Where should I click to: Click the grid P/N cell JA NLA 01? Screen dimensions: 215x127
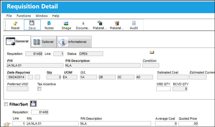[53, 123]
